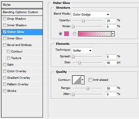The width and height of the screenshot is (139, 119).
Task: Select the Color Overlay style row
Action: 22,71
